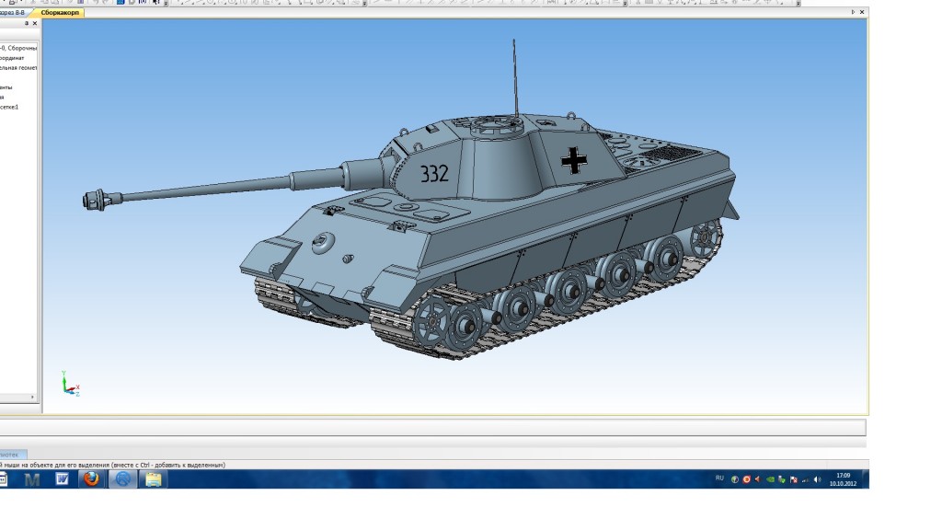Open Microsoft Word from the taskbar
The image size is (942, 530).
(x=62, y=478)
